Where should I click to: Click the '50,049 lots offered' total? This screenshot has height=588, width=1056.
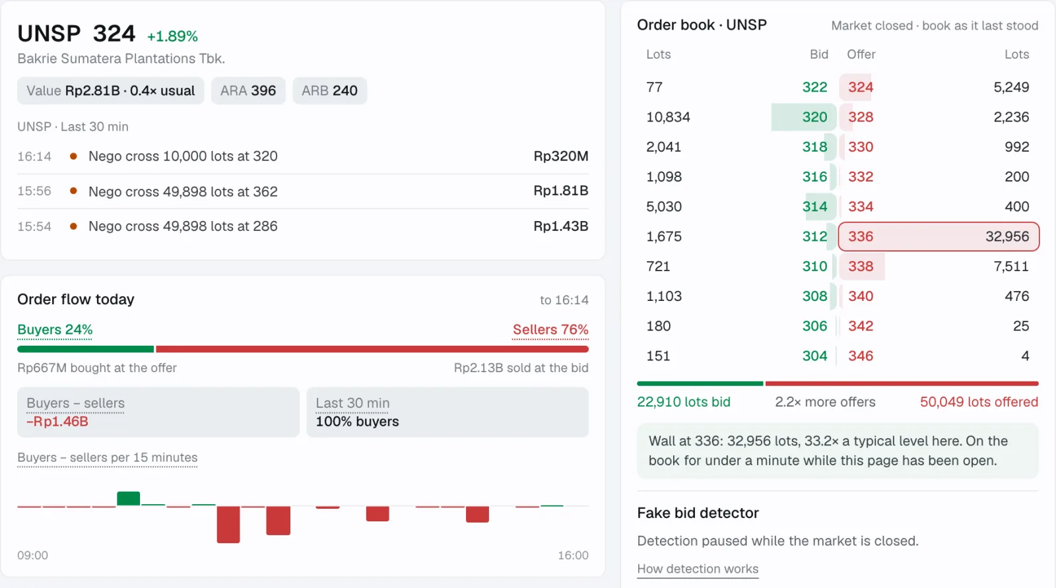(979, 402)
